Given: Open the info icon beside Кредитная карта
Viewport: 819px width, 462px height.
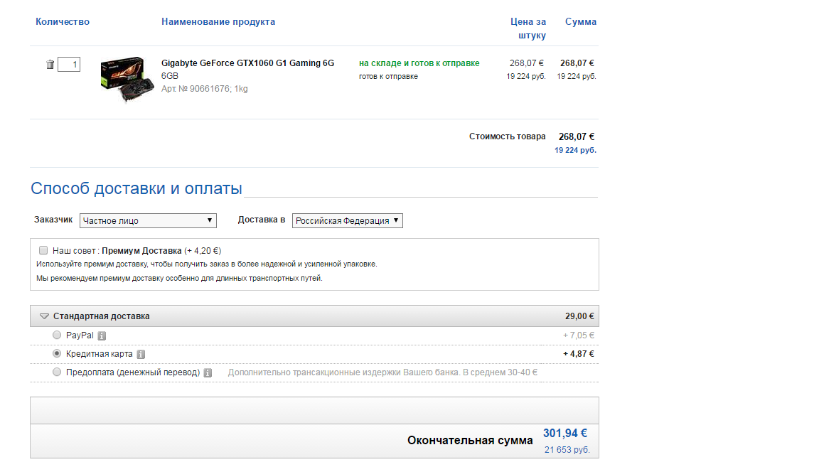Looking at the screenshot, I should [x=141, y=354].
